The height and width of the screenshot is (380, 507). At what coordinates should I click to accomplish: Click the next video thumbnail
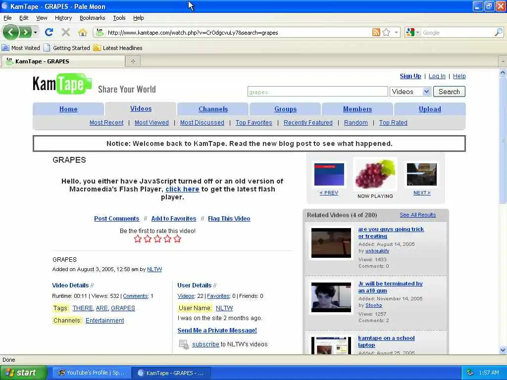coord(422,175)
